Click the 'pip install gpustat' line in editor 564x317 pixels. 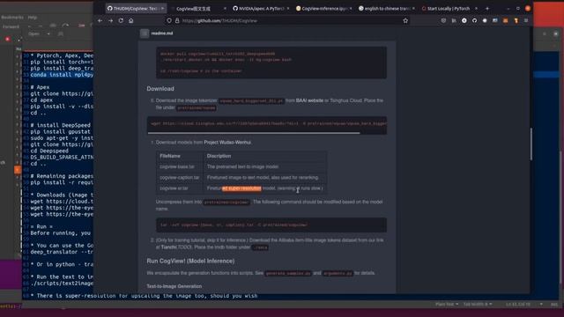click(61, 132)
